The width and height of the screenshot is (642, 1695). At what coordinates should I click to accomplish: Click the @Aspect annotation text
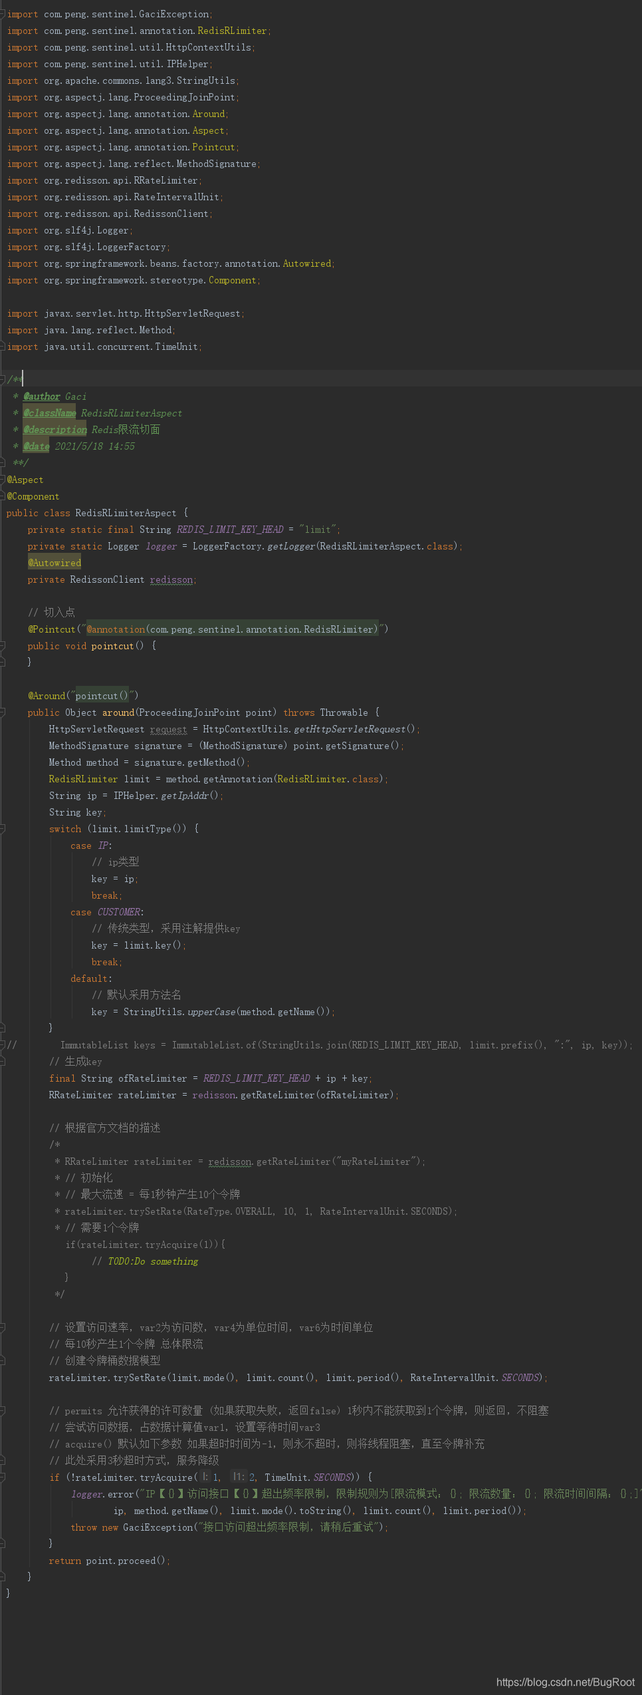click(25, 480)
